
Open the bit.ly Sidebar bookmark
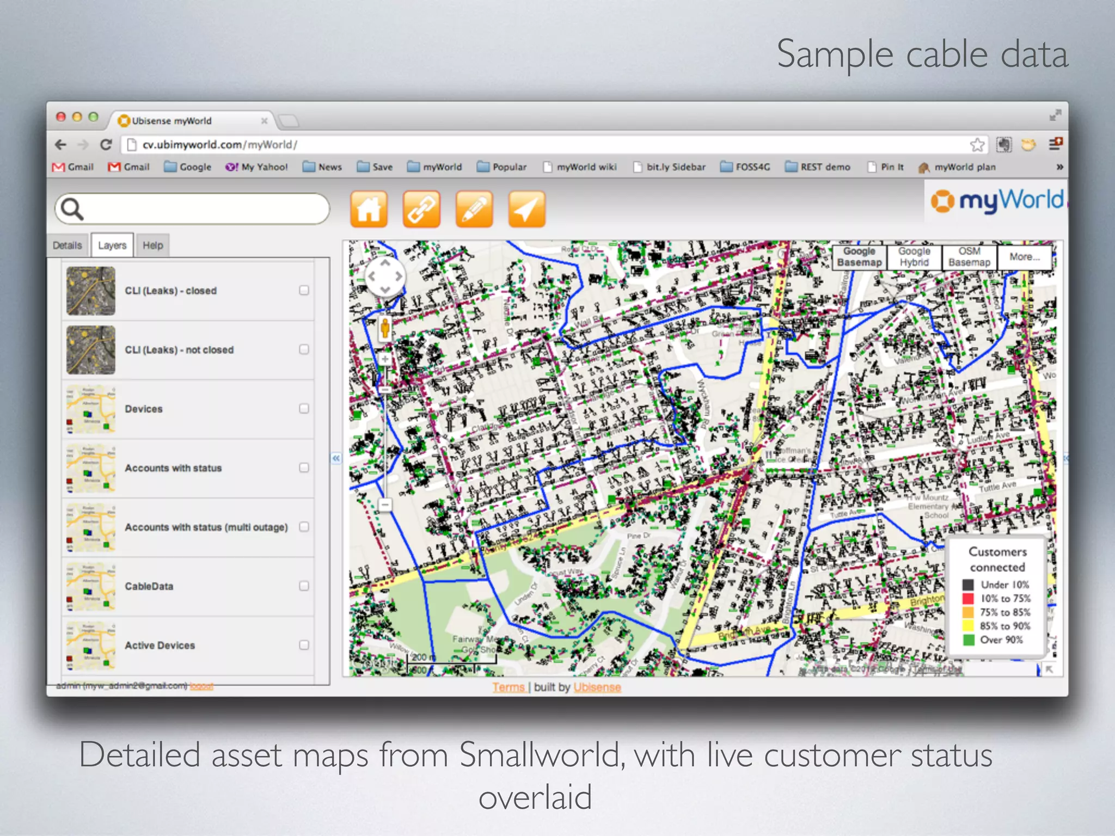(x=669, y=167)
